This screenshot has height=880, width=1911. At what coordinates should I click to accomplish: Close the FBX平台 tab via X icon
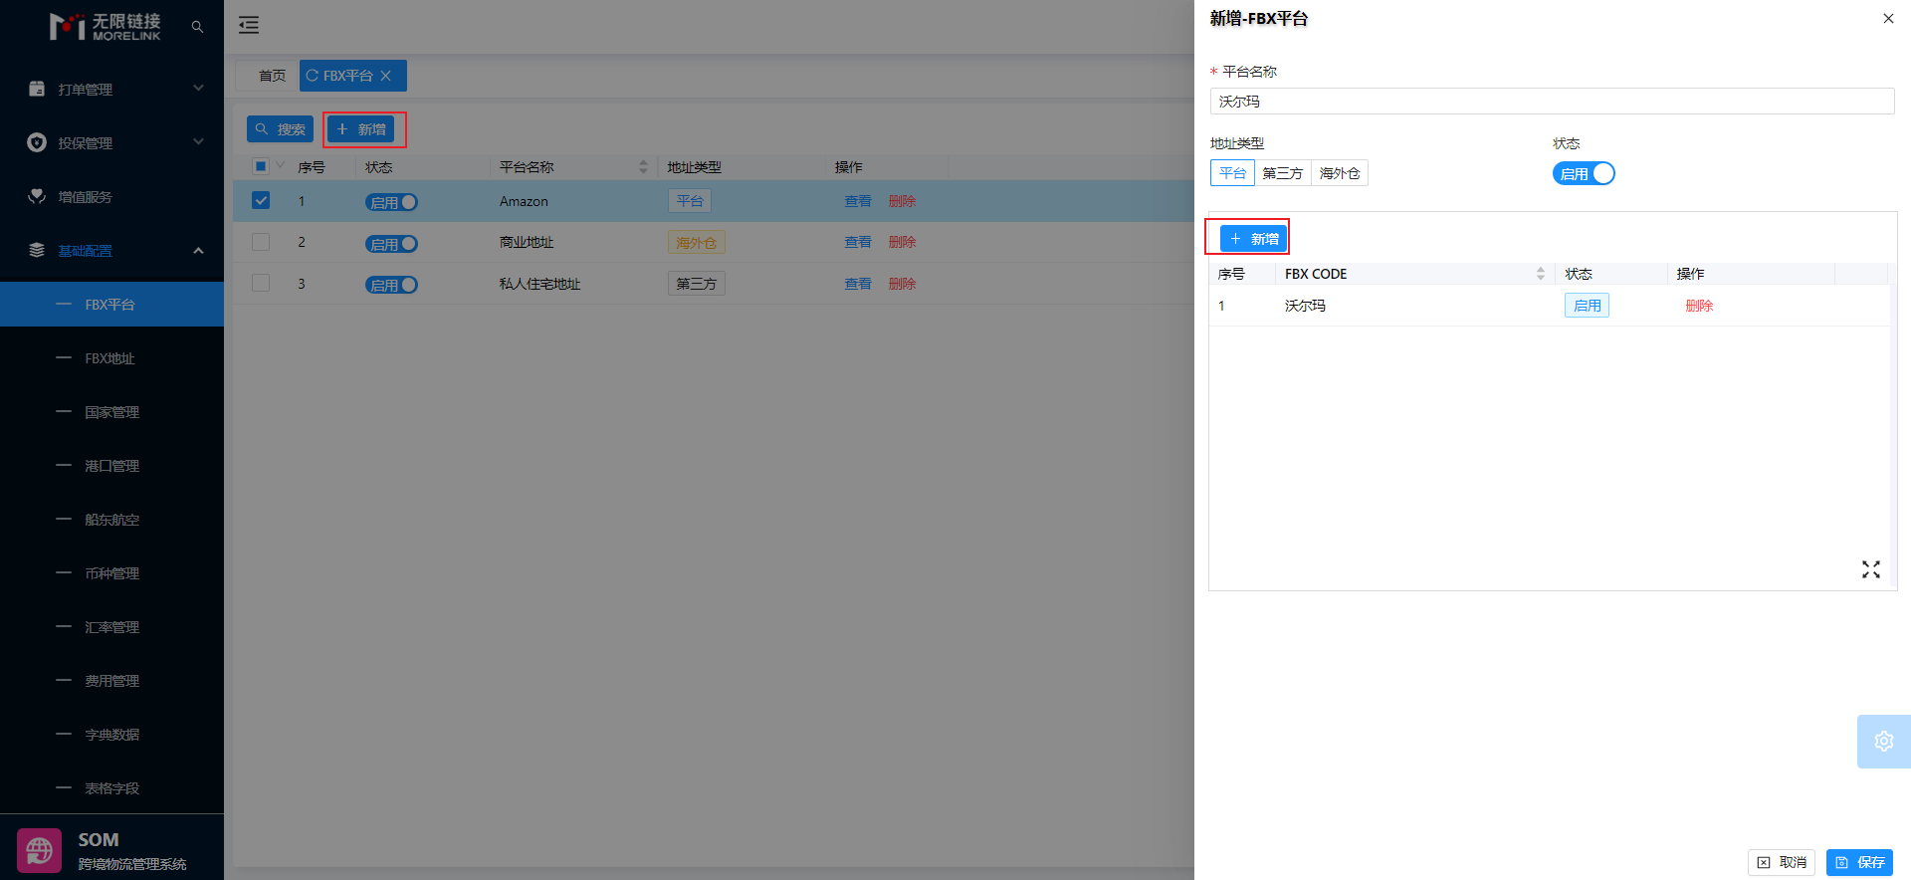click(x=386, y=76)
